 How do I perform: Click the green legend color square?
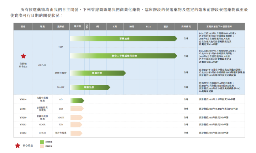(x=41, y=142)
